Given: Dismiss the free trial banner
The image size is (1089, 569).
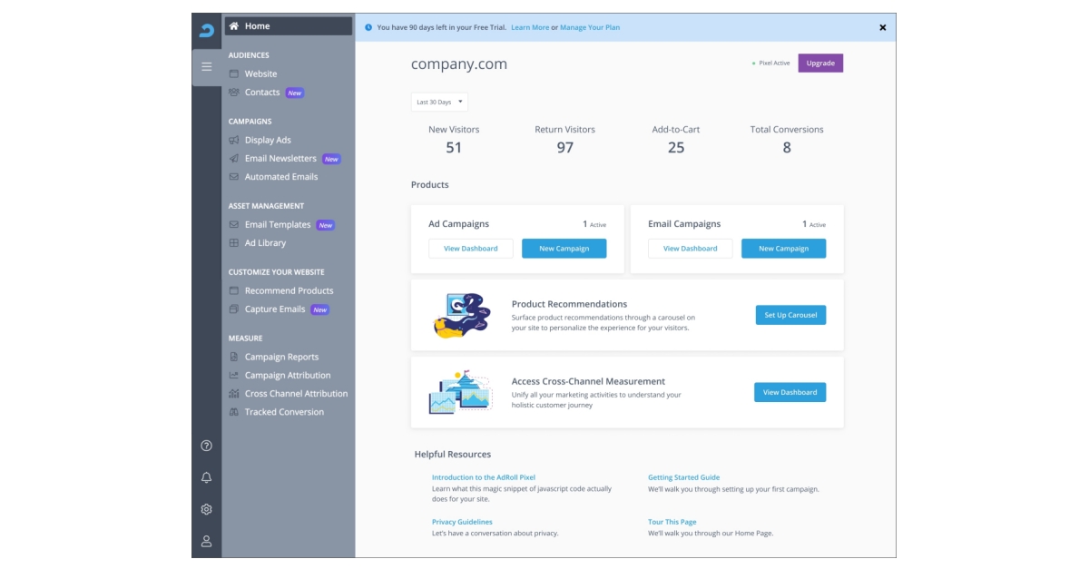Looking at the screenshot, I should tap(882, 27).
